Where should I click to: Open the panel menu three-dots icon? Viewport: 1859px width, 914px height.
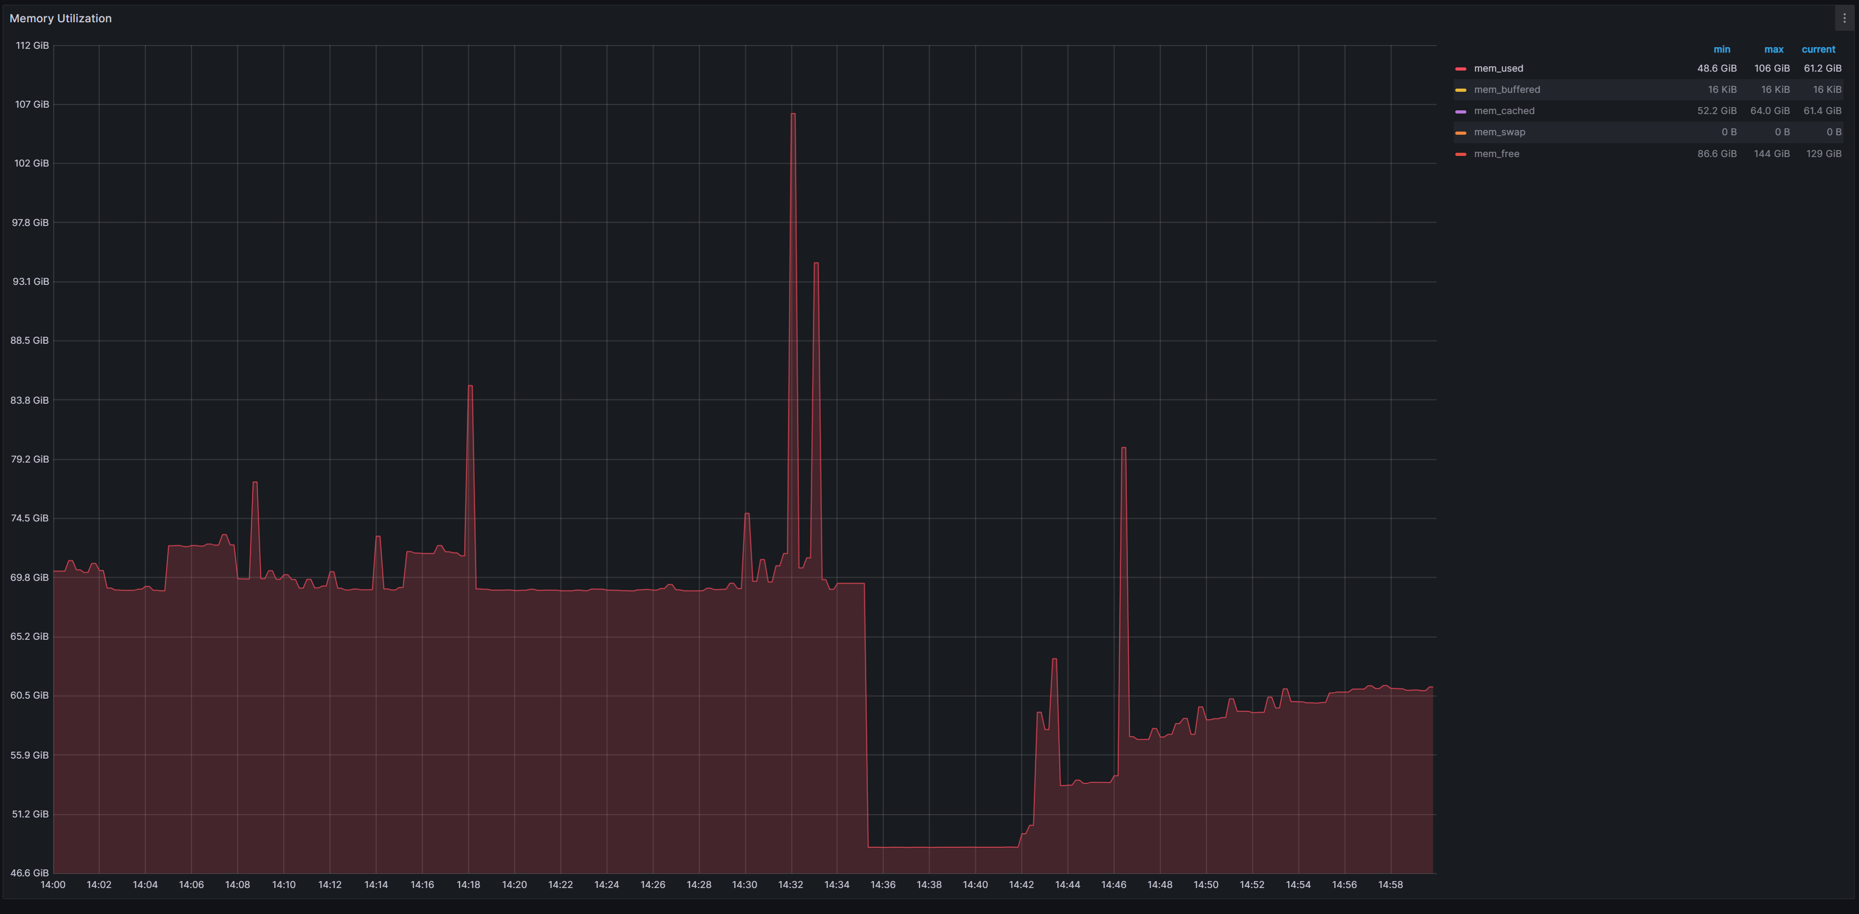click(1844, 18)
